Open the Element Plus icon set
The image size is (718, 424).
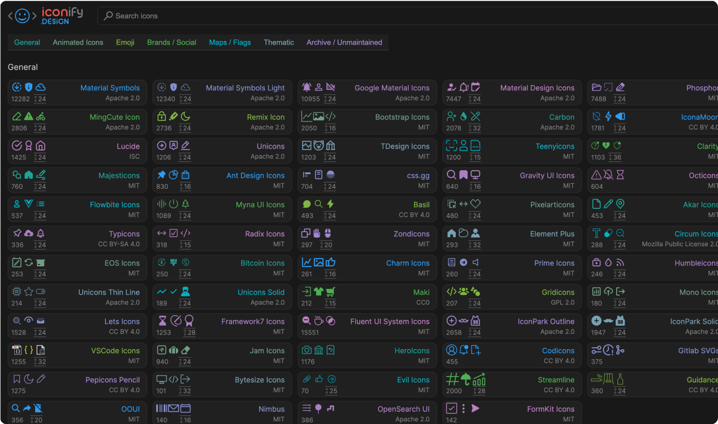pos(512,238)
